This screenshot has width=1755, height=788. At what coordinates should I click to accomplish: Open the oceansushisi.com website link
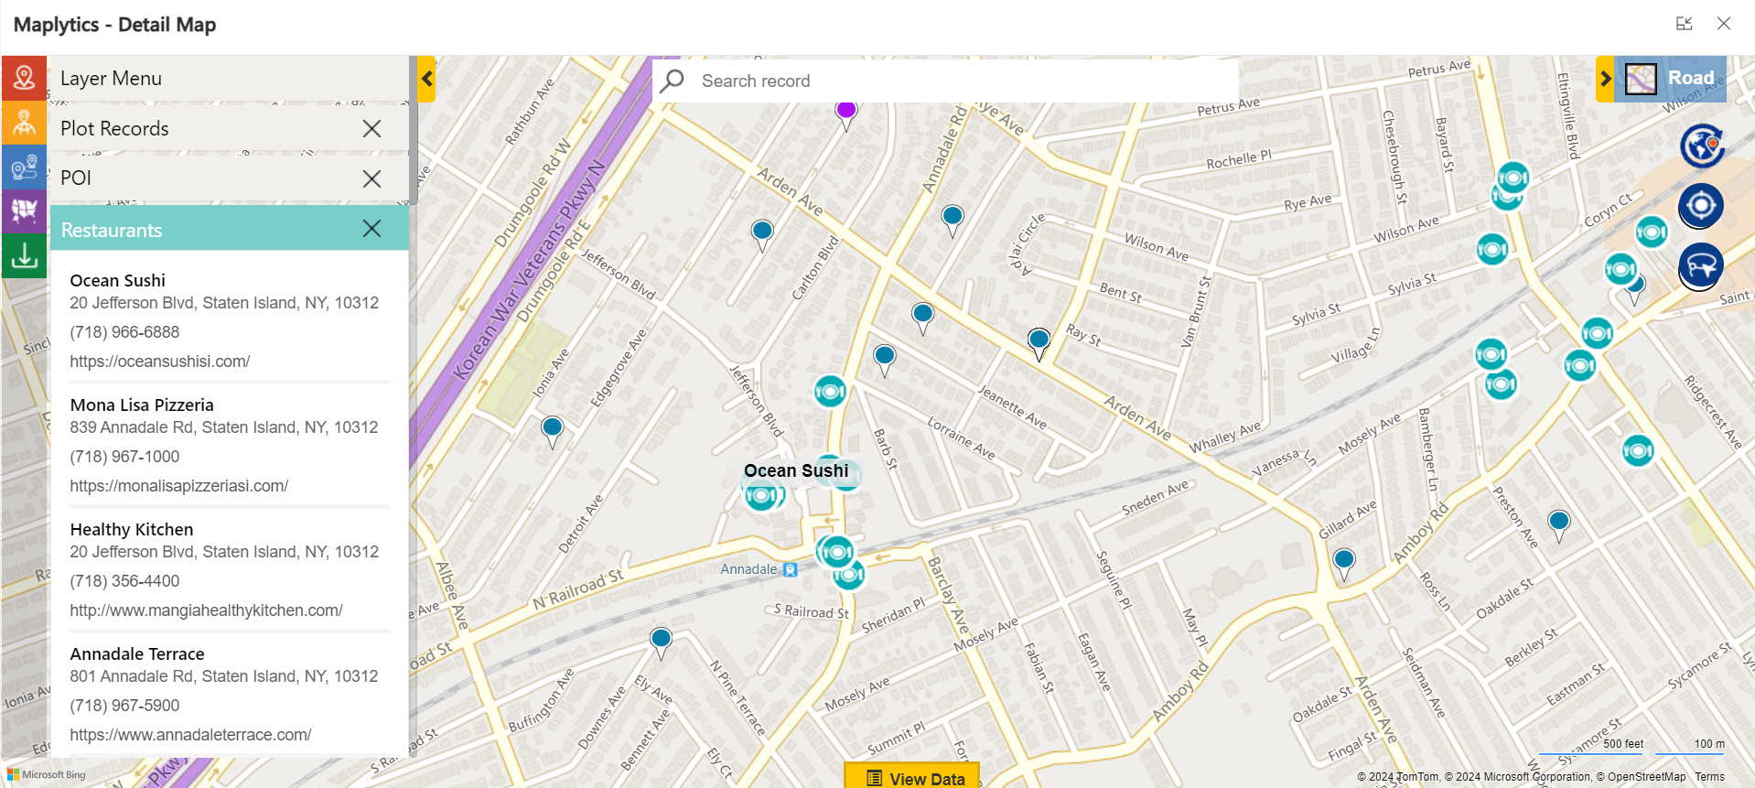pyautogui.click(x=160, y=362)
